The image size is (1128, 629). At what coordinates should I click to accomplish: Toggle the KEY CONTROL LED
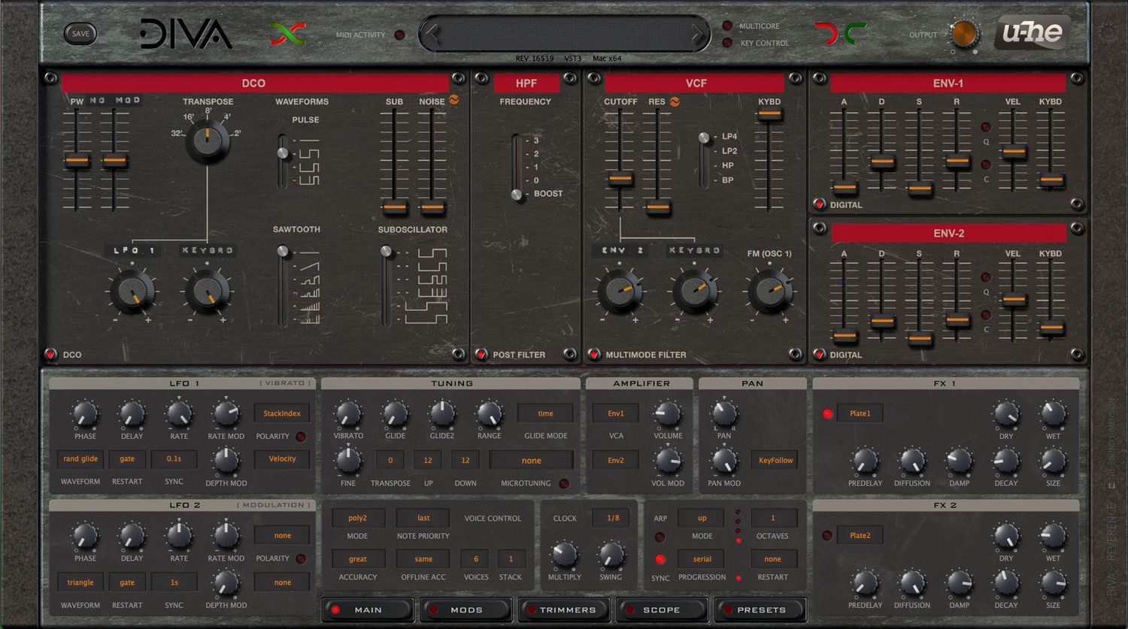727,43
